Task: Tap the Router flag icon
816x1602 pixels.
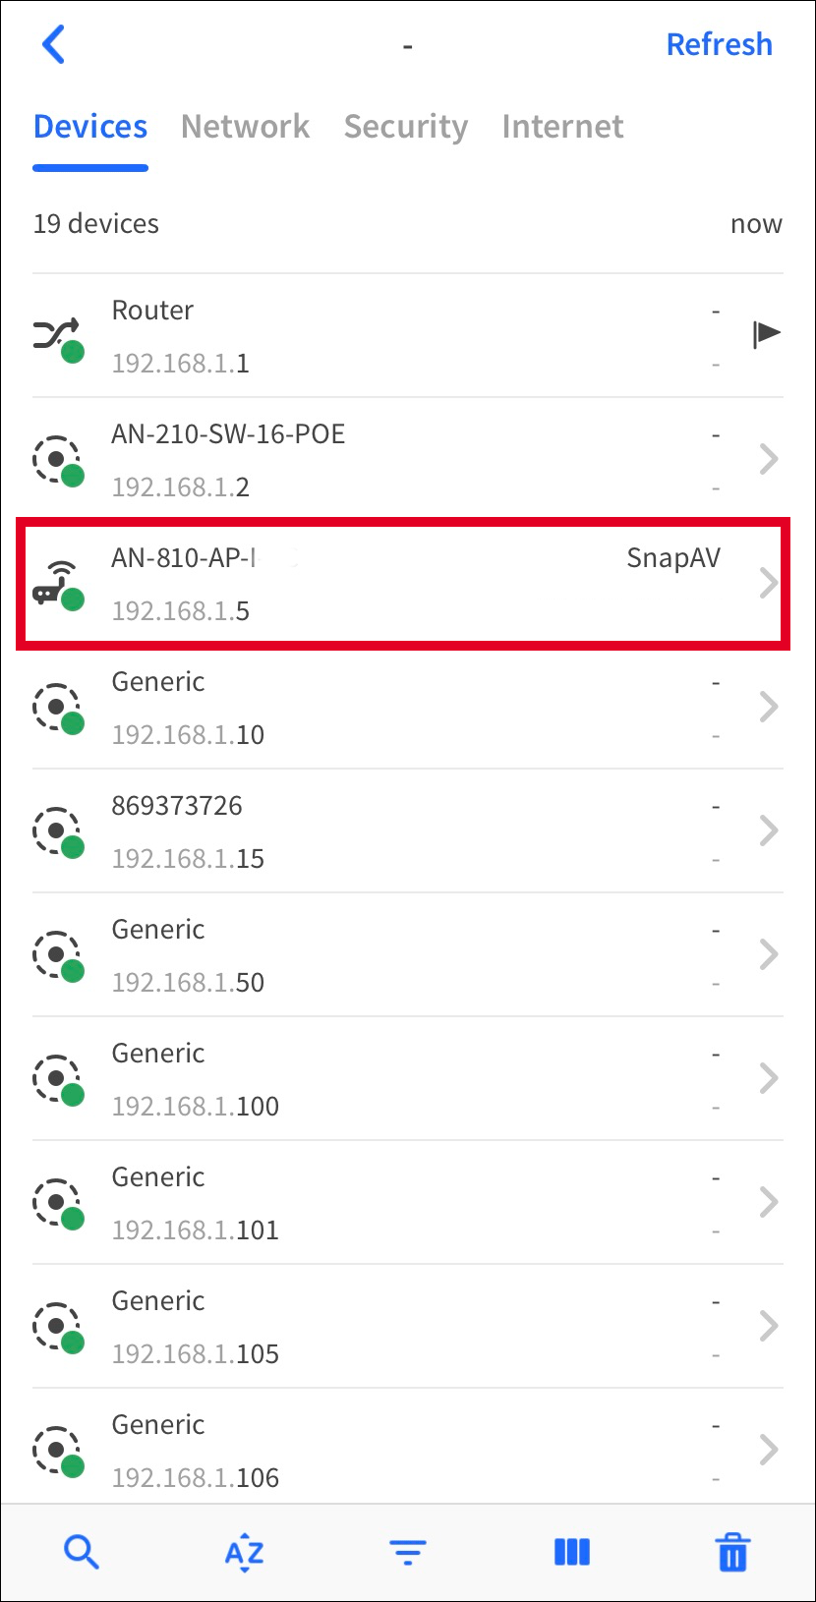Action: 766,334
